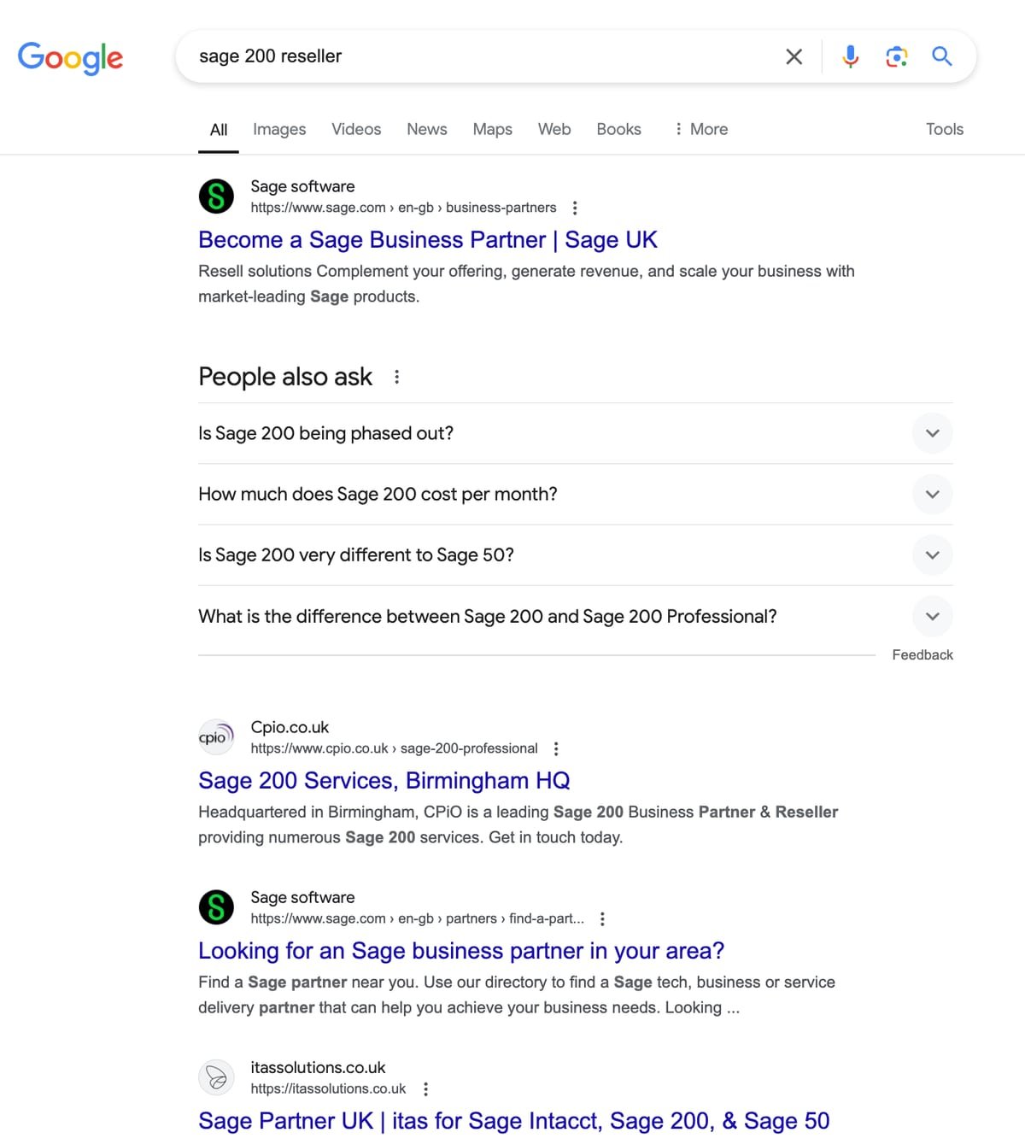The image size is (1025, 1144).
Task: Switch to the Images tab
Action: click(279, 129)
